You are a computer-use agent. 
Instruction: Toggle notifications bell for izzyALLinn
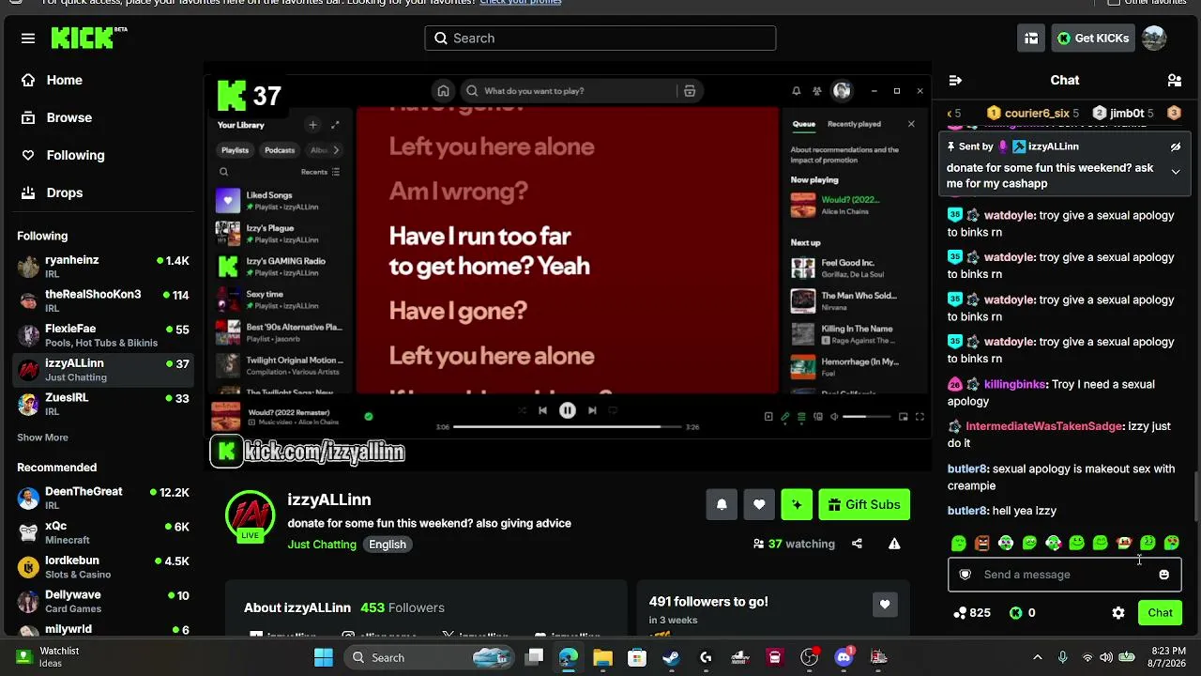tap(722, 504)
